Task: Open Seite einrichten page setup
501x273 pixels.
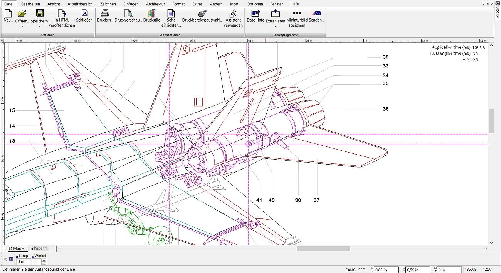Action: point(171,18)
